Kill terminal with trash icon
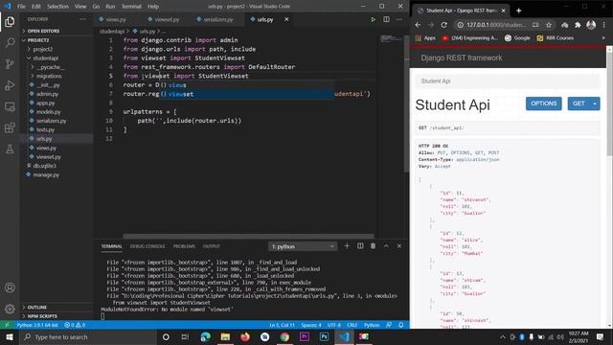 click(373, 246)
